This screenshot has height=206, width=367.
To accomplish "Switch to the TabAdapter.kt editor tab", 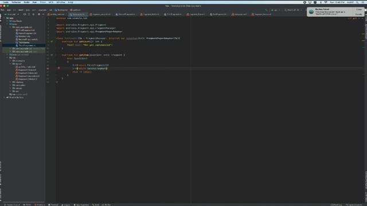I will tap(78, 14).
